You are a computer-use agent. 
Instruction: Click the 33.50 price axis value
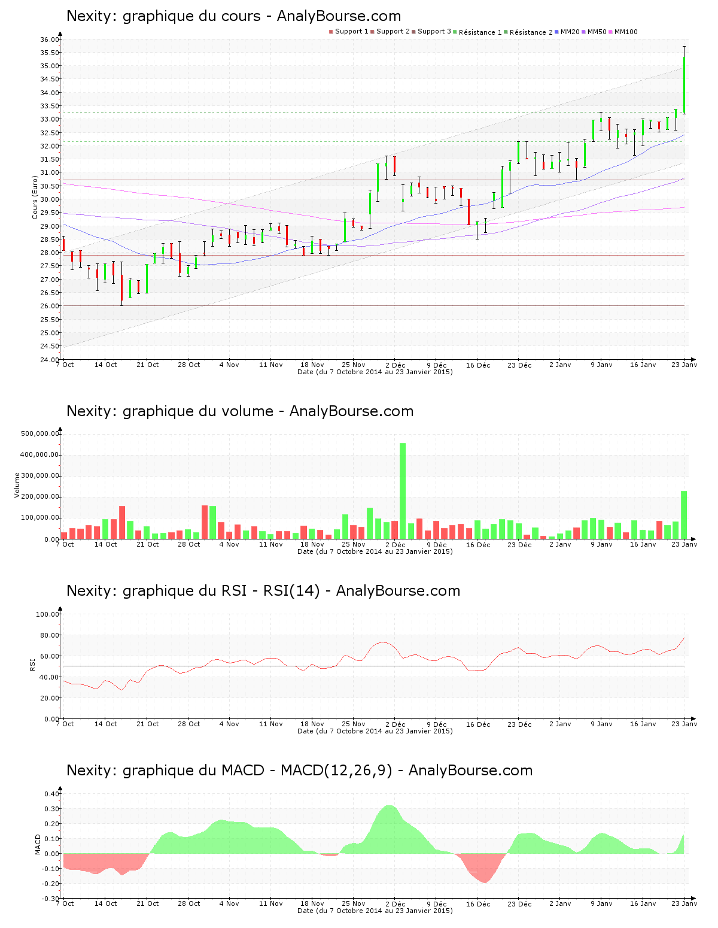tap(50, 106)
